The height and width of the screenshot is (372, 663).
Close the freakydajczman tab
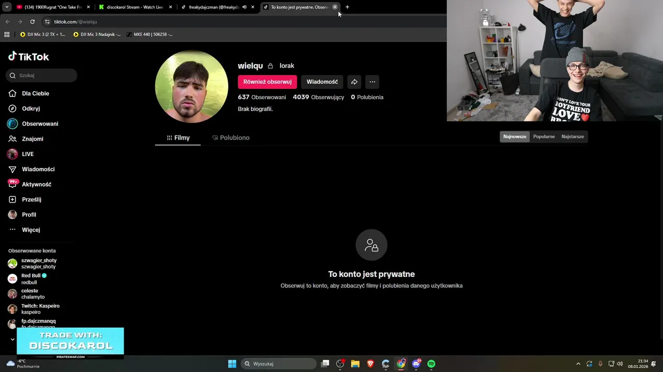253,7
